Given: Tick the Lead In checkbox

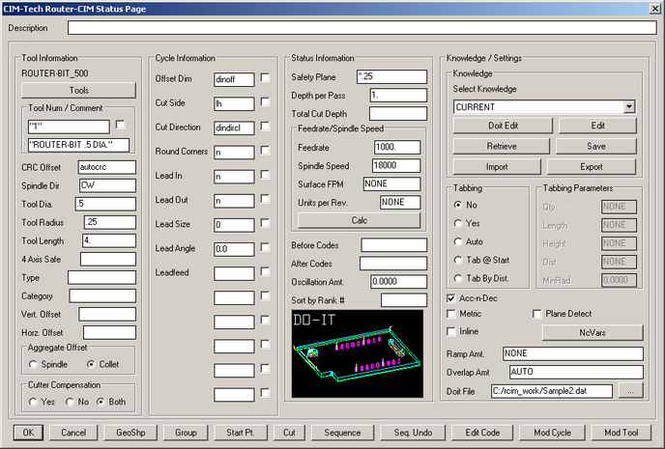Looking at the screenshot, I should tap(265, 175).
